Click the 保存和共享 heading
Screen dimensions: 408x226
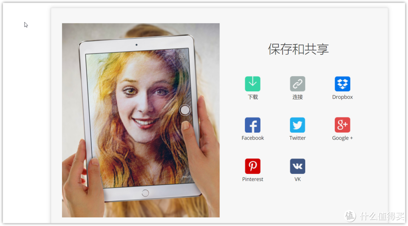(298, 49)
